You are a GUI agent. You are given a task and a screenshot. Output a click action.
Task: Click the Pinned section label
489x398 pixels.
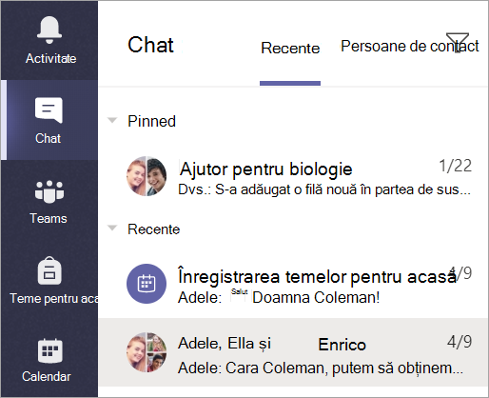(151, 121)
